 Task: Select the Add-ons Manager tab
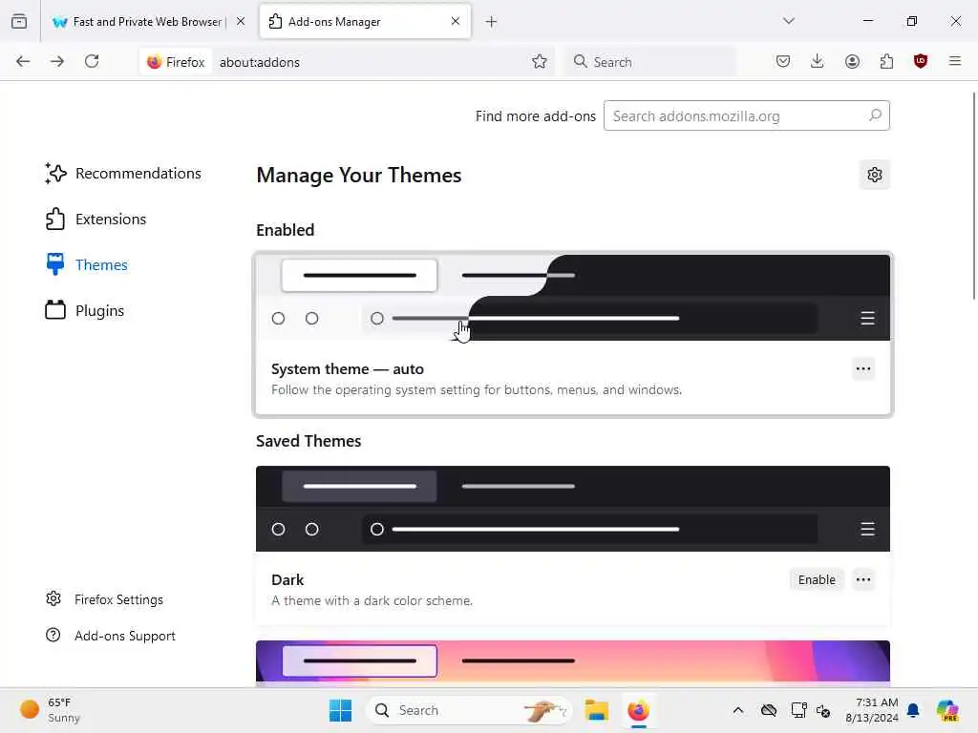(365, 21)
